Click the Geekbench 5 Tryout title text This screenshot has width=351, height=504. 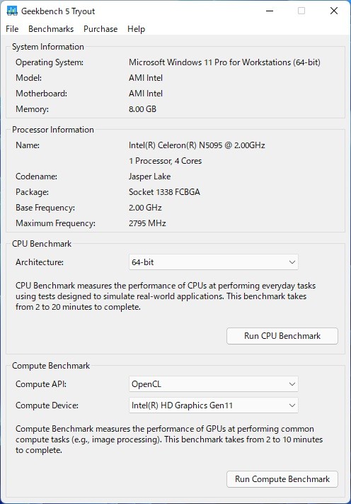[x=58, y=11]
